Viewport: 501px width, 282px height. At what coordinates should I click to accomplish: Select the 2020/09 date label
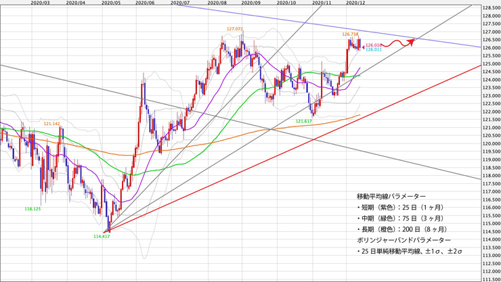pos(250,3)
